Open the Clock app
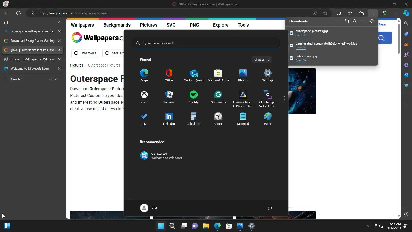The image size is (412, 232). 218,119
